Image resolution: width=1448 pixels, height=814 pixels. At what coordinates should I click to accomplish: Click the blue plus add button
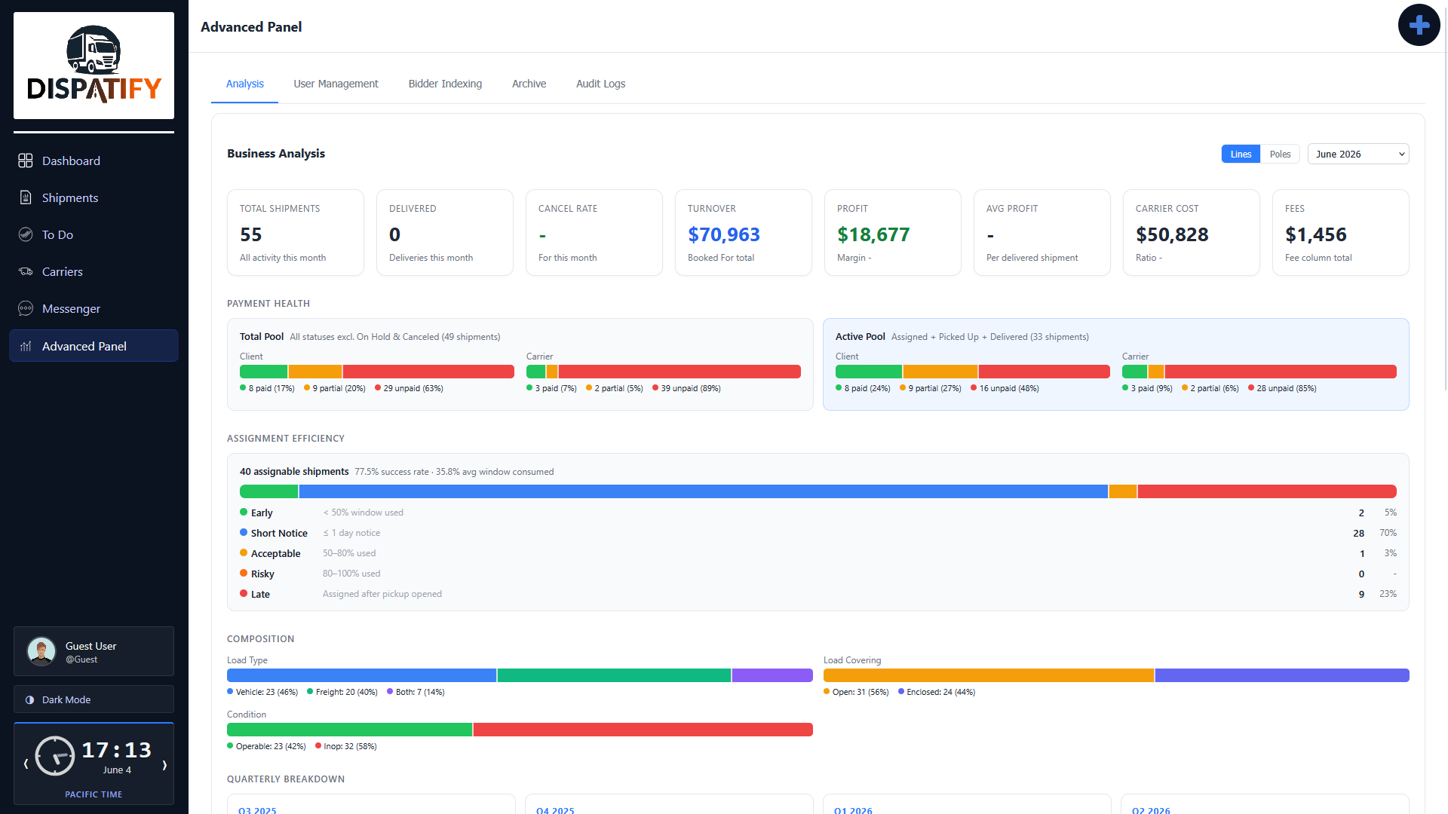click(1419, 25)
